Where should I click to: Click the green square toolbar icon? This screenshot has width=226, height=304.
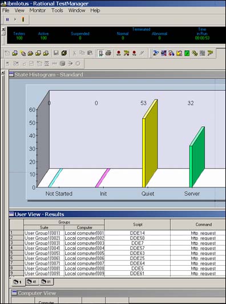[x=187, y=53]
